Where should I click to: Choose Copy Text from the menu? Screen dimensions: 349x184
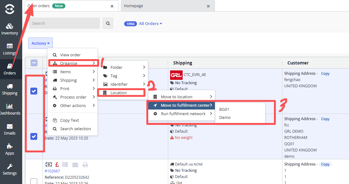[73, 120]
